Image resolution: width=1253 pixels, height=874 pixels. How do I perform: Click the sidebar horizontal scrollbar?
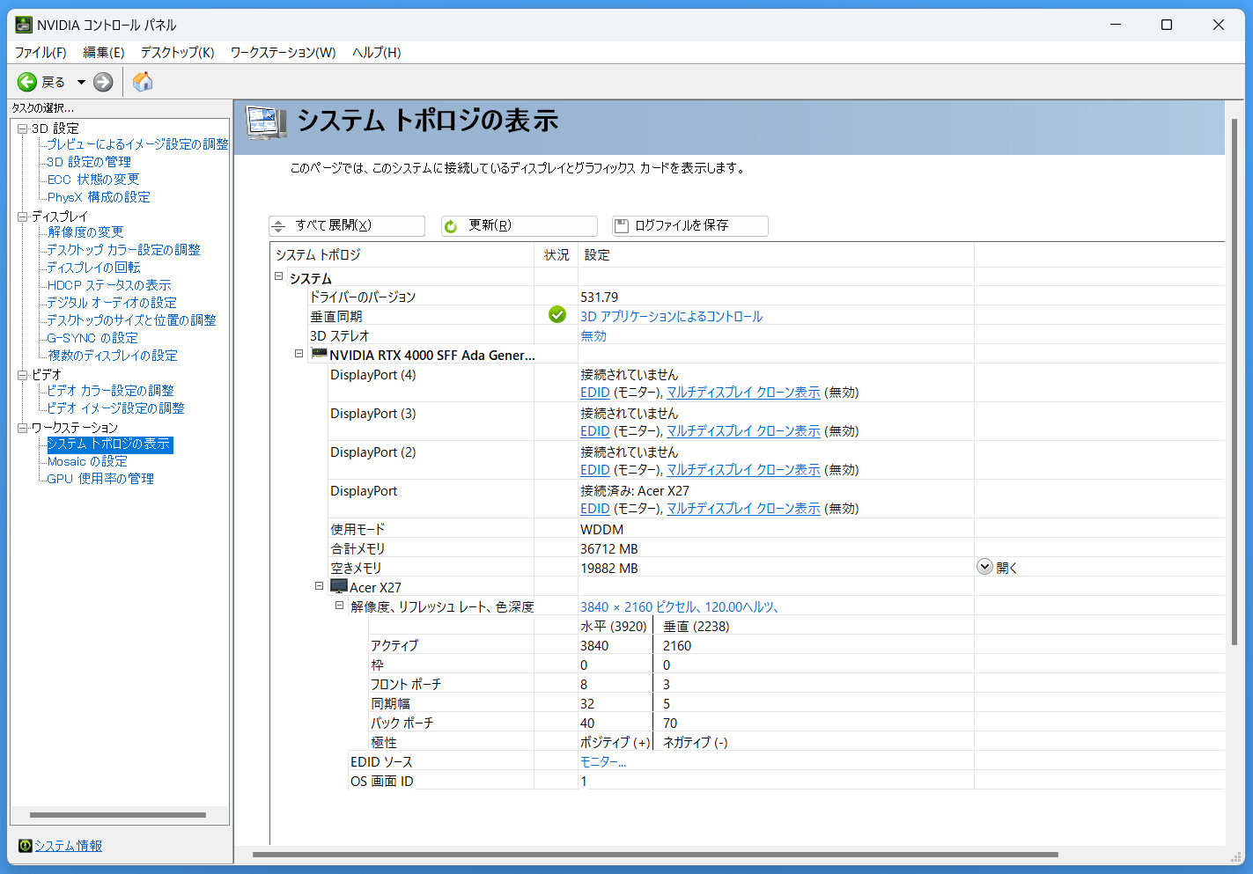118,815
